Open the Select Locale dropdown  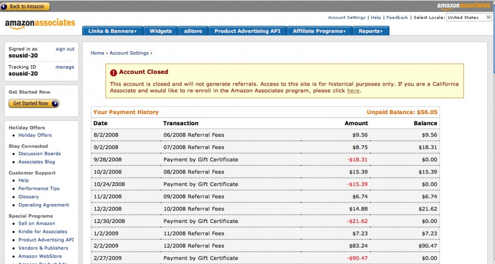pyautogui.click(x=469, y=17)
